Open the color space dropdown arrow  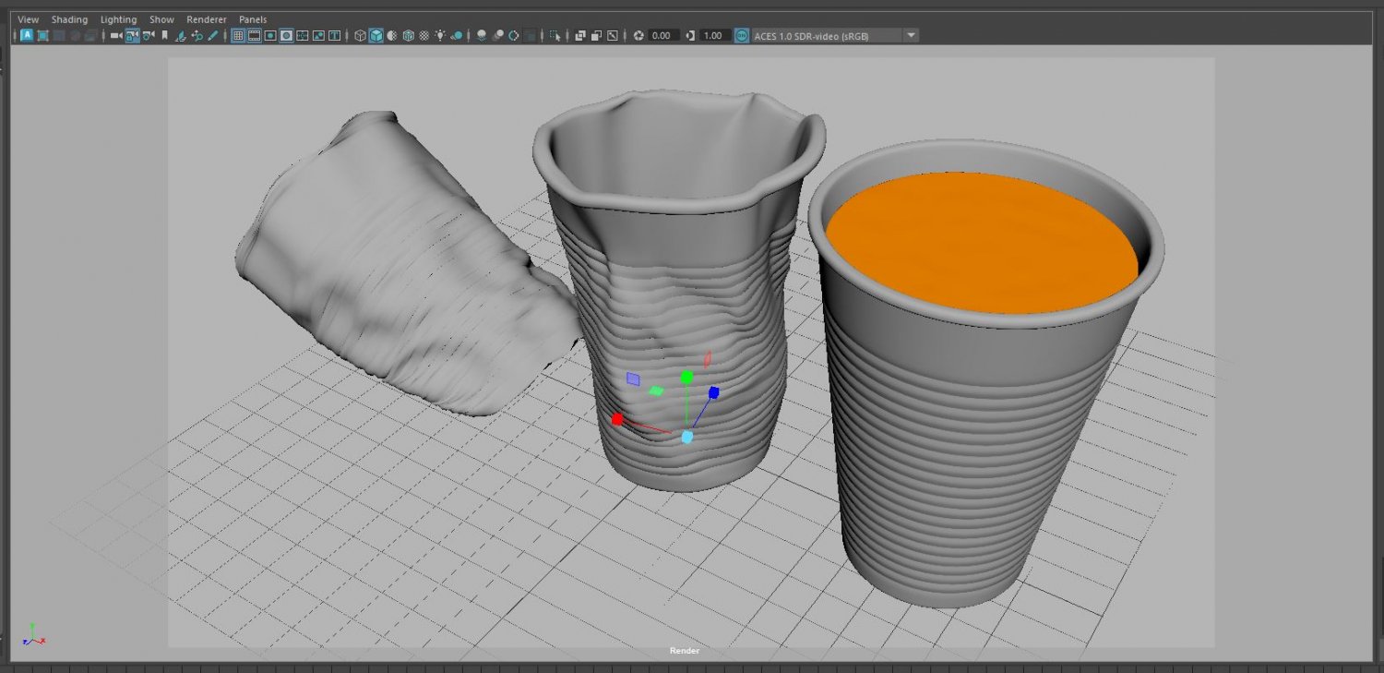click(x=911, y=36)
